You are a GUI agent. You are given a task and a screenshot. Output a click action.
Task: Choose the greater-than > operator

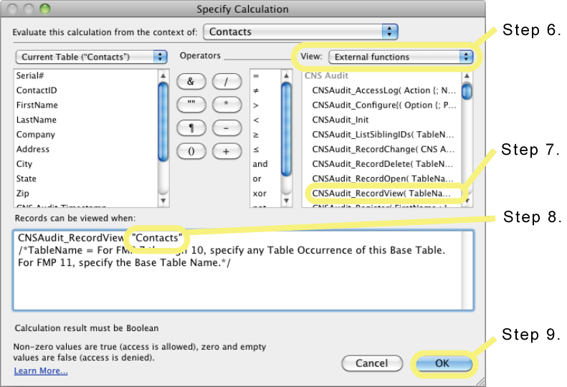click(x=256, y=105)
